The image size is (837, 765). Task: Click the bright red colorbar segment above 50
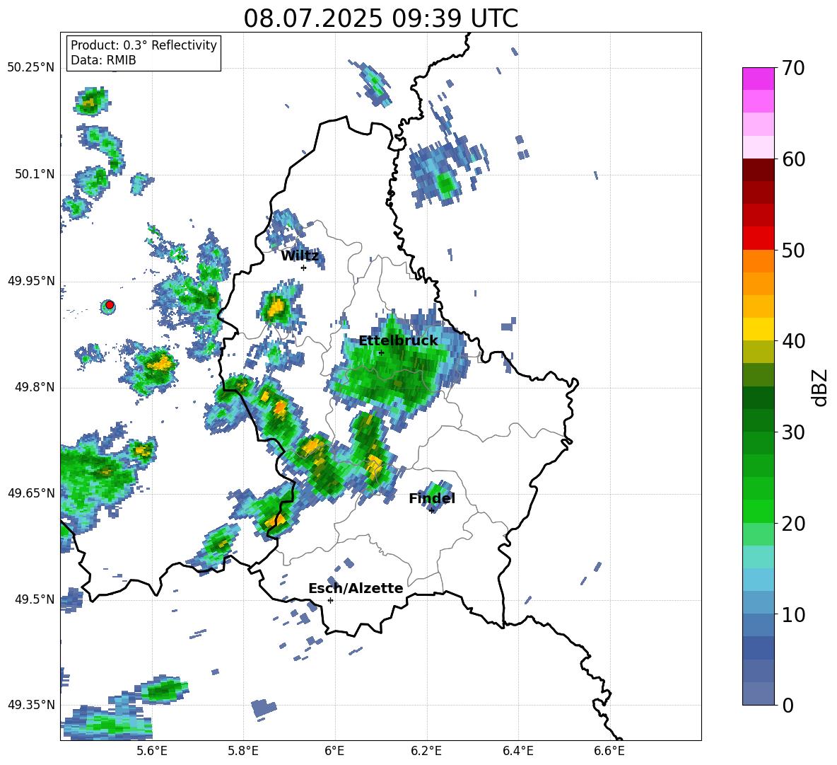758,238
